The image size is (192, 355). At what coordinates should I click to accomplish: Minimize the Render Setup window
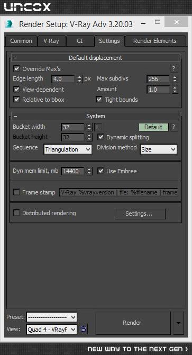(143, 23)
